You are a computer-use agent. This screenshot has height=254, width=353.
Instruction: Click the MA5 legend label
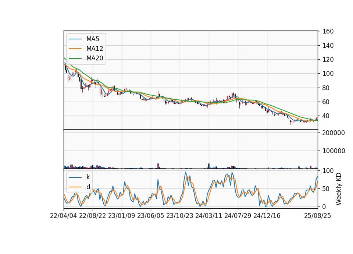(93, 39)
